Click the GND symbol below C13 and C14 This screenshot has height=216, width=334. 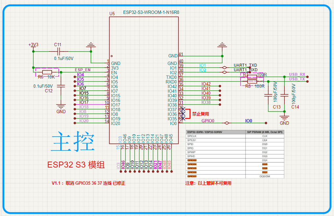pyautogui.click(x=284, y=120)
